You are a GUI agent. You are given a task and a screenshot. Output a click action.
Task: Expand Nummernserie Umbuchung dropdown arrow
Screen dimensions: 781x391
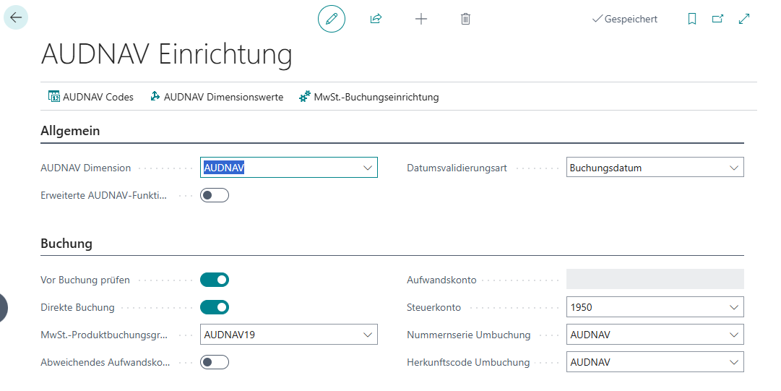pyautogui.click(x=734, y=335)
